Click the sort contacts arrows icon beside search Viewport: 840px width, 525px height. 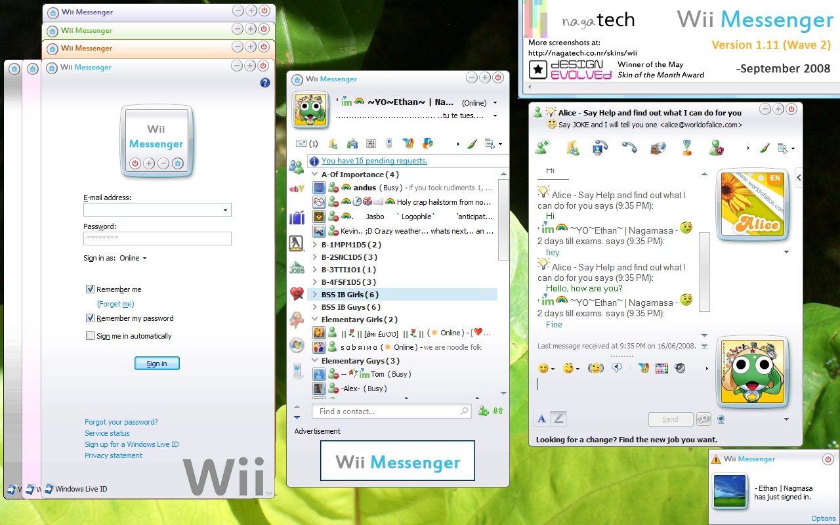[498, 411]
